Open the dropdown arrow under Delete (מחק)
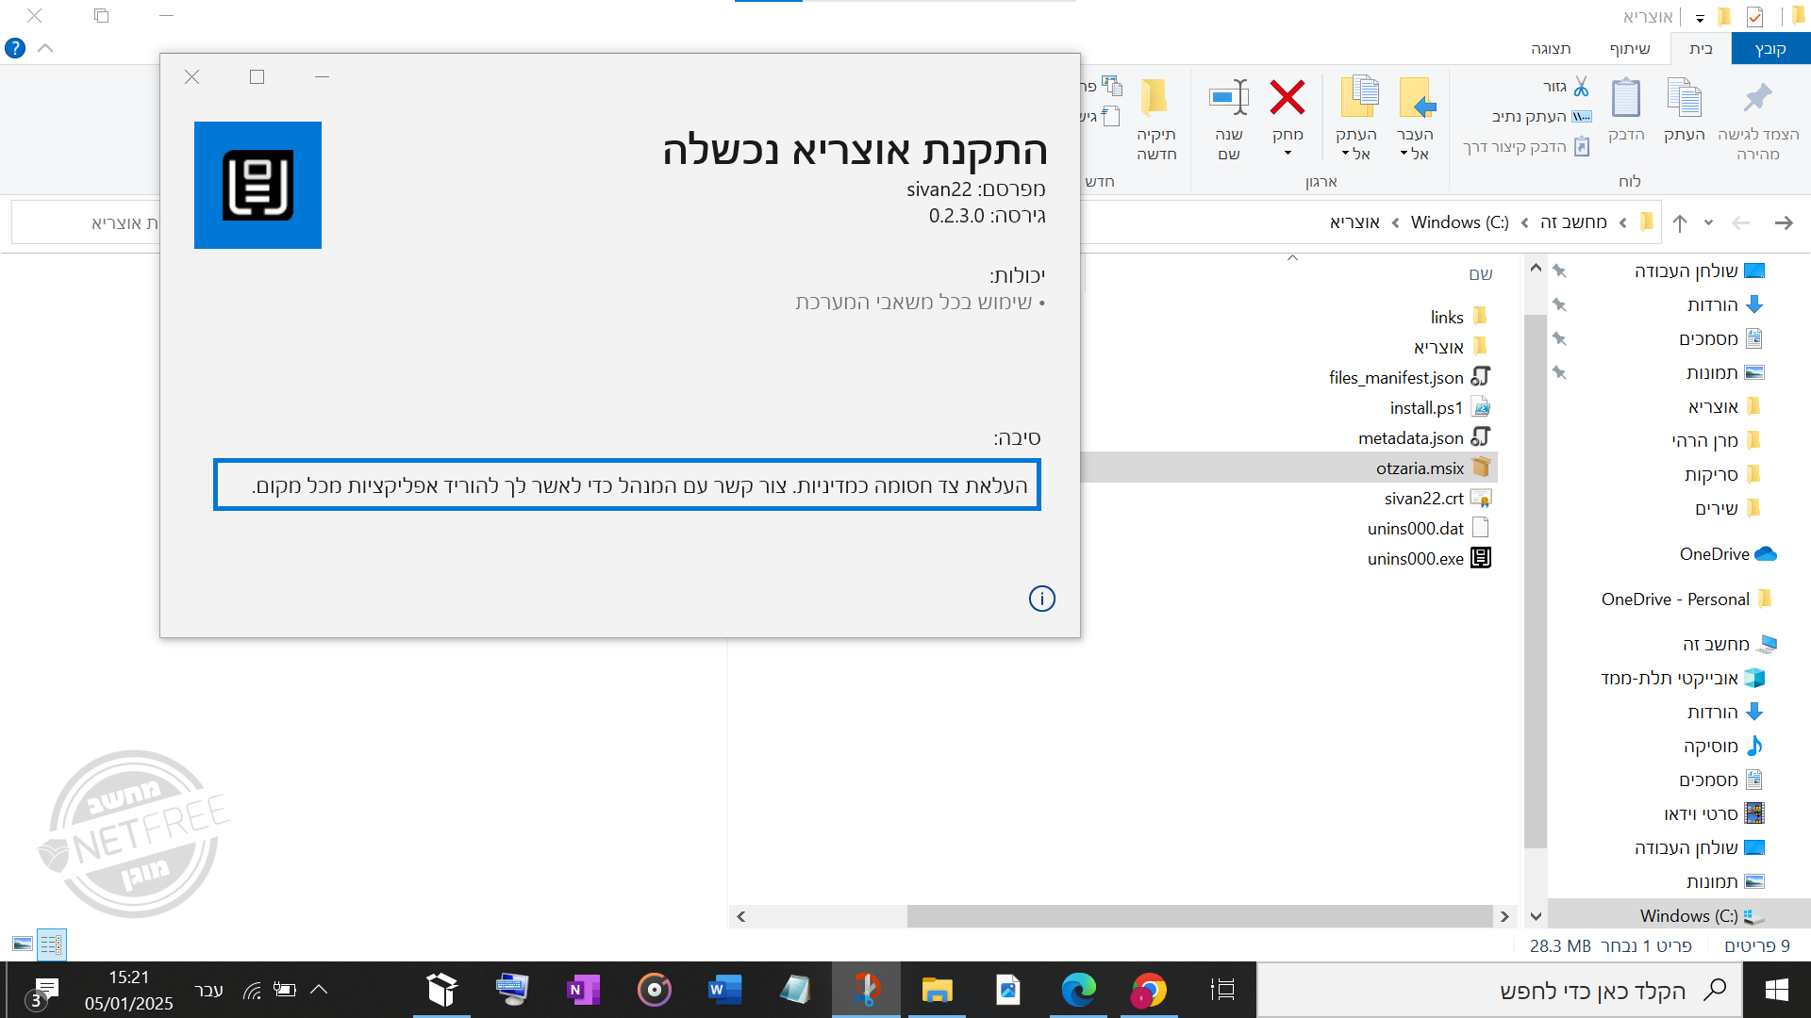Image resolution: width=1811 pixels, height=1018 pixels. pyautogui.click(x=1288, y=154)
